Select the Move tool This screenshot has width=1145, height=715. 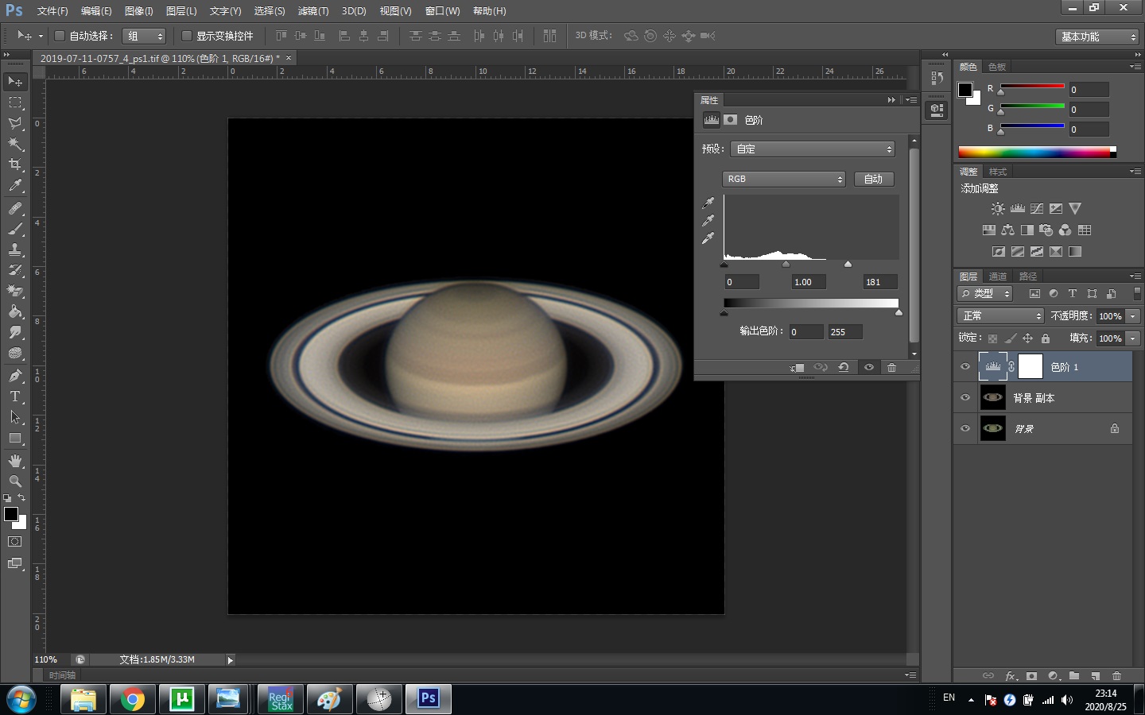click(15, 82)
